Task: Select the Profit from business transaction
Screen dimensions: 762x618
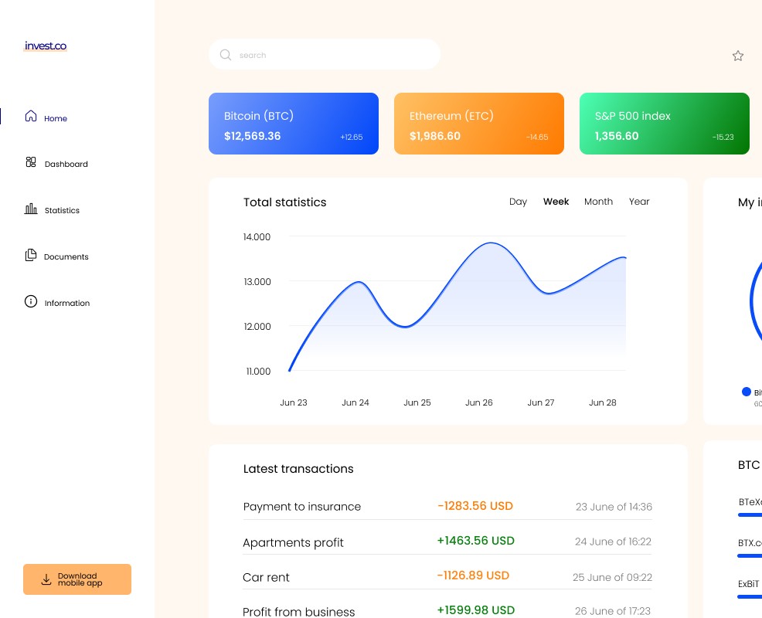Action: 447,611
